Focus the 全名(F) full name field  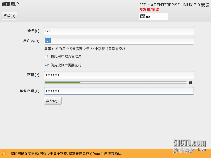[x=119, y=31]
